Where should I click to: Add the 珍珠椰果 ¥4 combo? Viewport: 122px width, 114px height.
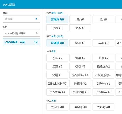click(x=57, y=92)
